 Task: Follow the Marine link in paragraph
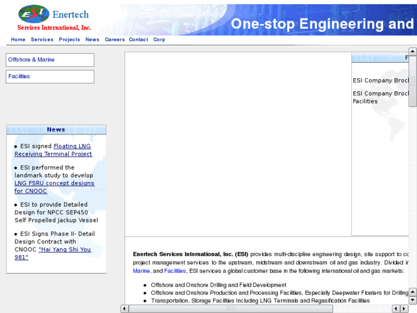(x=141, y=271)
